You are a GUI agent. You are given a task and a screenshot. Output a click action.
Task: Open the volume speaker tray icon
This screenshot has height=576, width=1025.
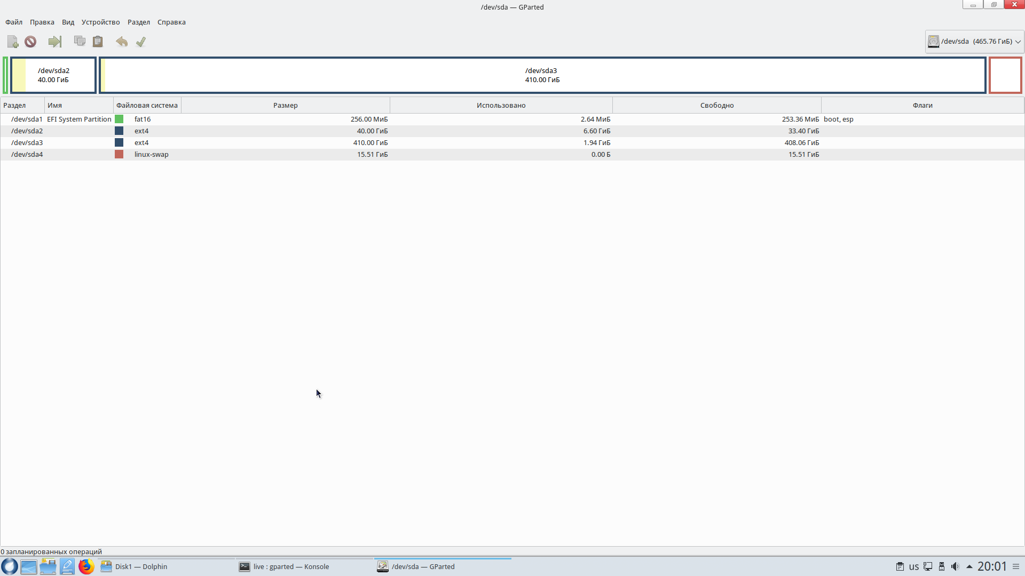[x=956, y=566]
